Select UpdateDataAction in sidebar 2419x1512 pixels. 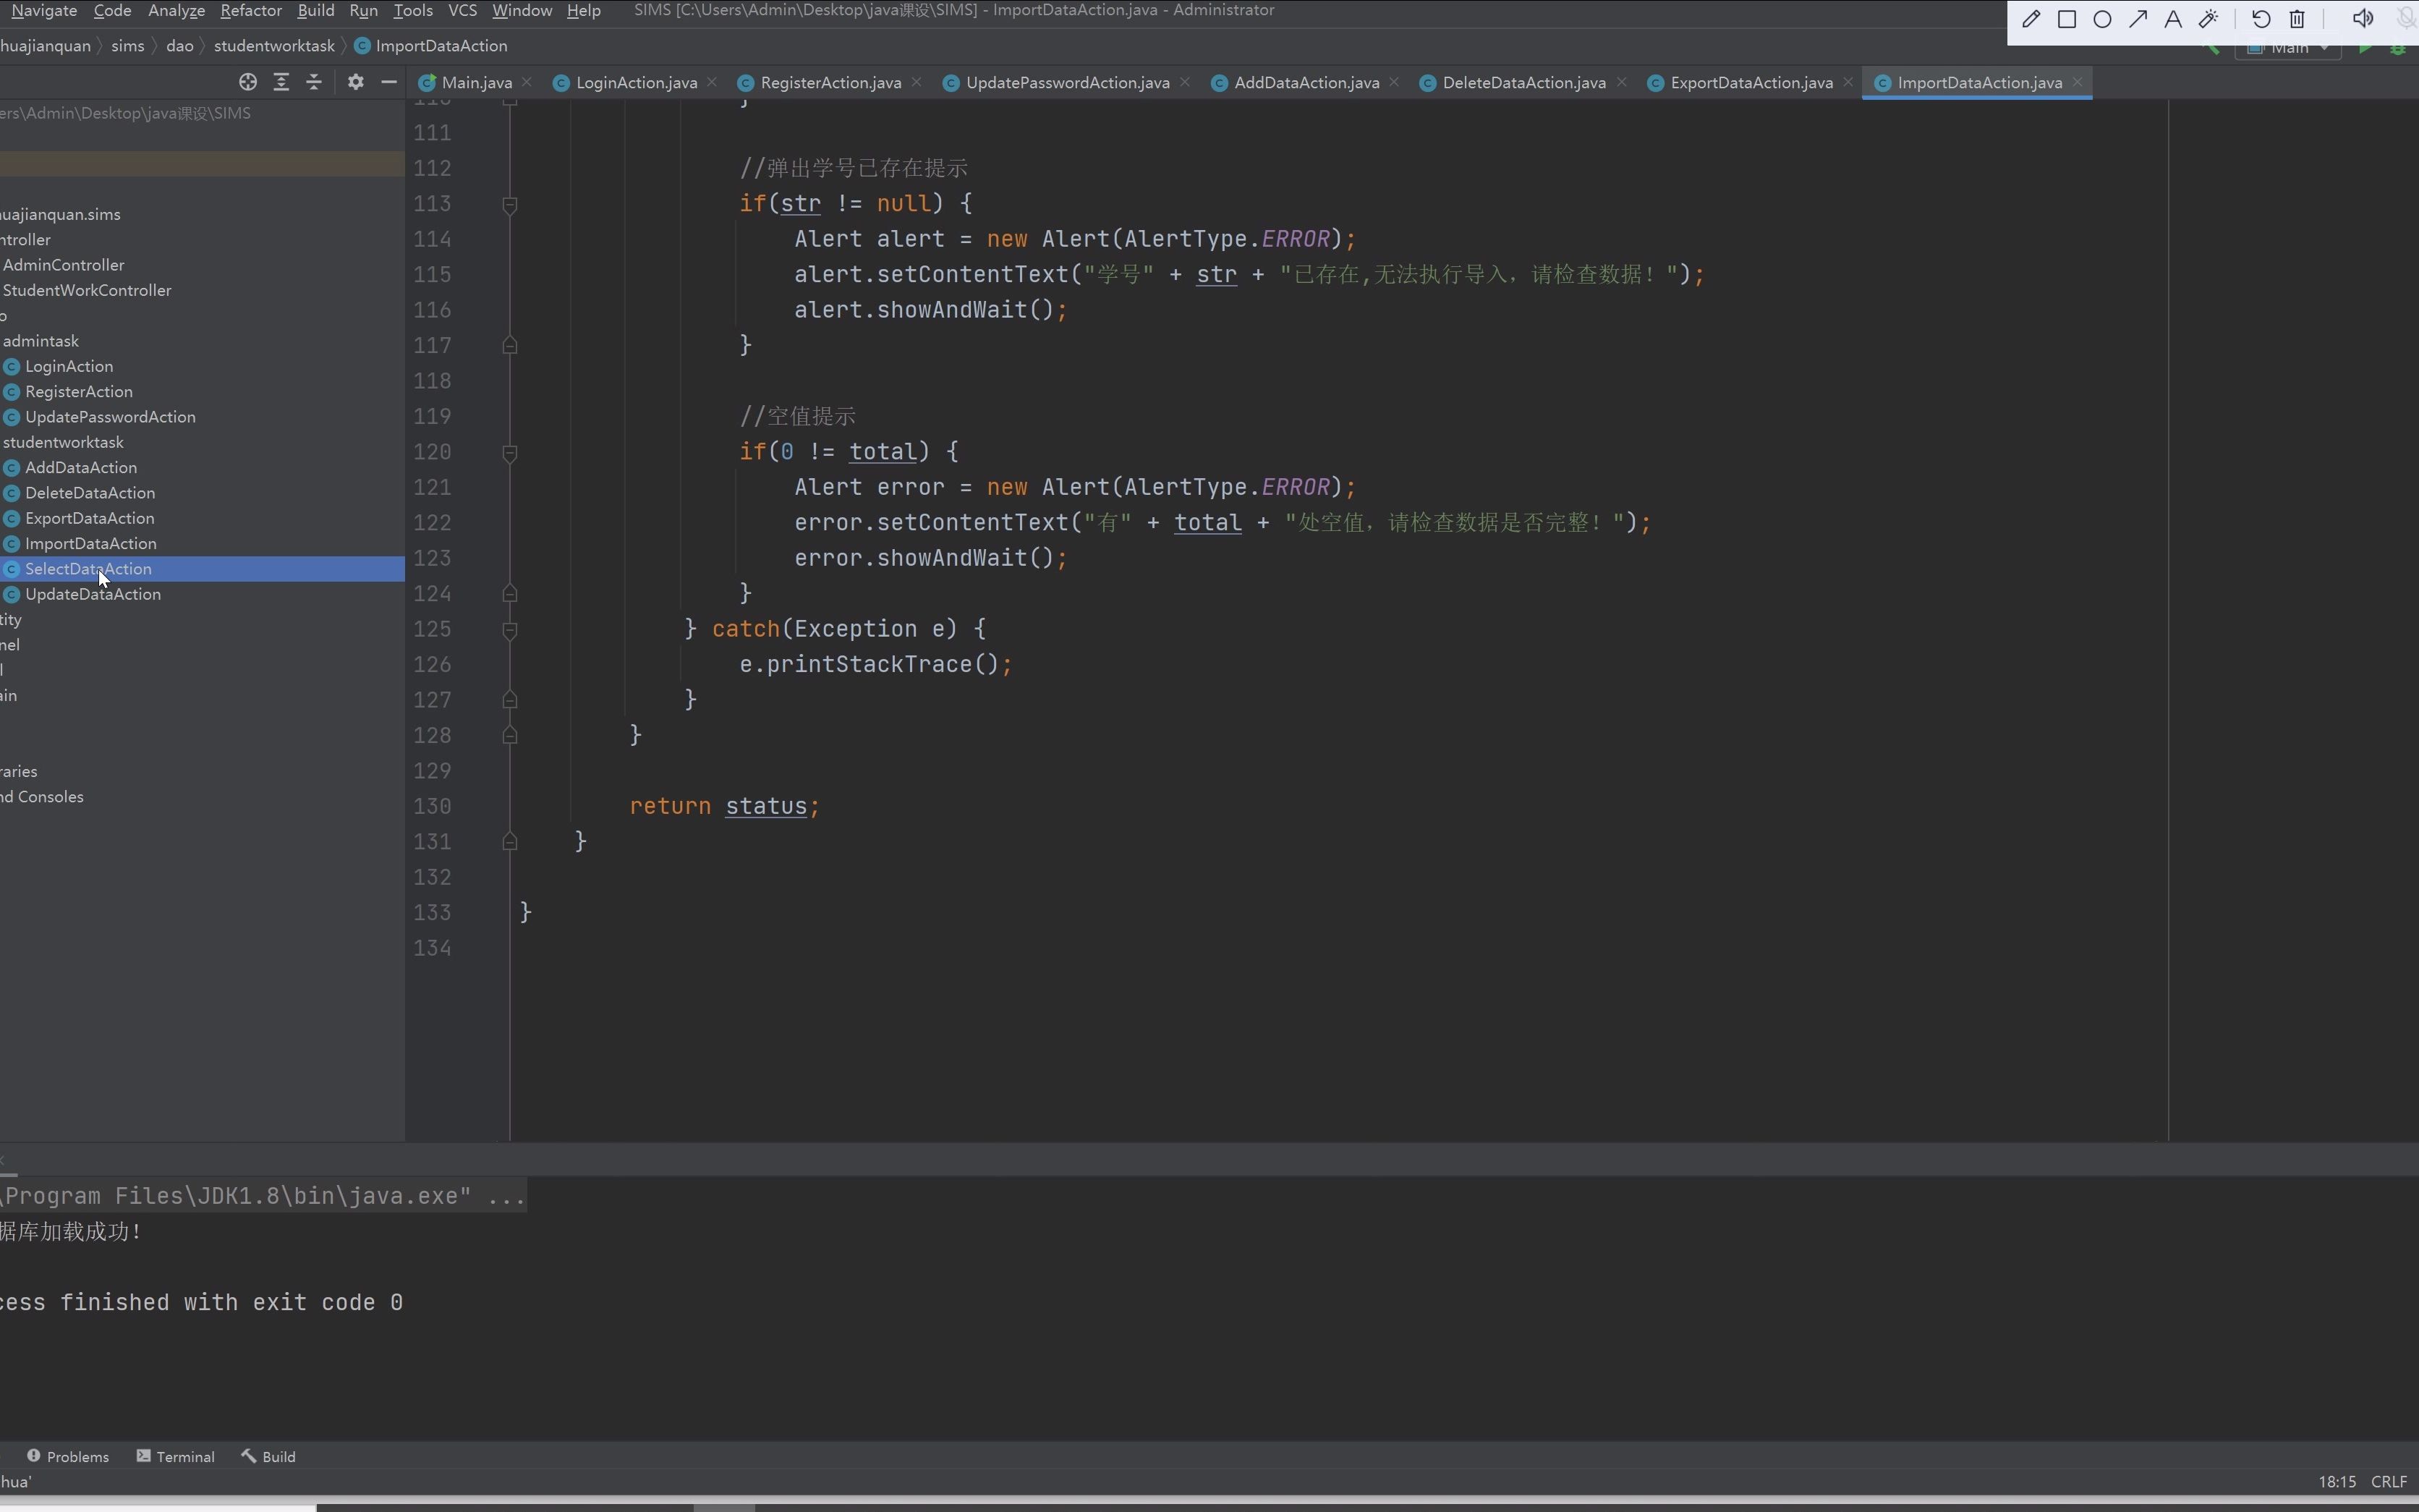pos(93,594)
